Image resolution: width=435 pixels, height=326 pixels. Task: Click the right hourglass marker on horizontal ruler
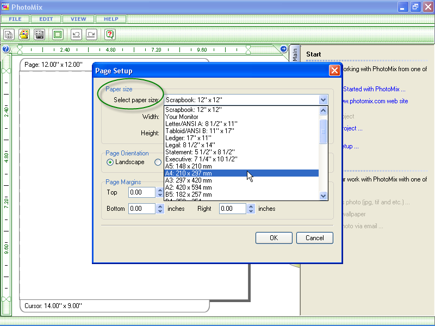(248, 49)
